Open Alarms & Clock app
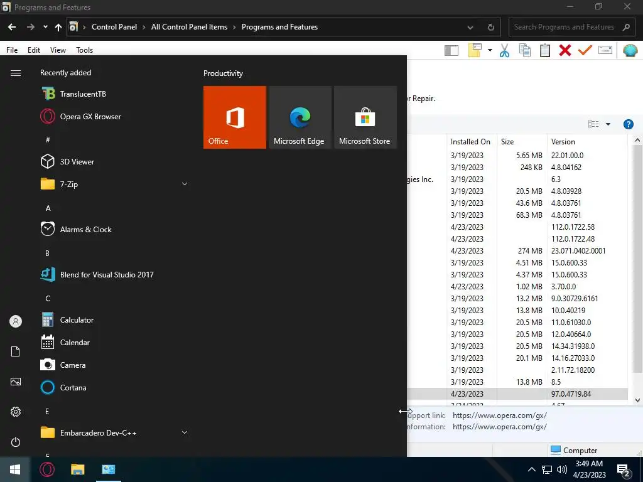Screen dimensions: 643x482 pos(114,229)
